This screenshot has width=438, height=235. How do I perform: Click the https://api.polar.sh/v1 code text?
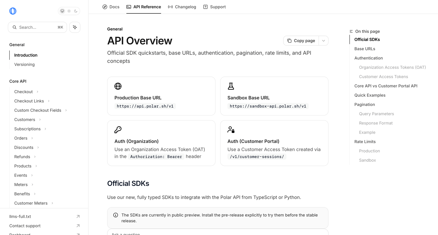(x=145, y=106)
